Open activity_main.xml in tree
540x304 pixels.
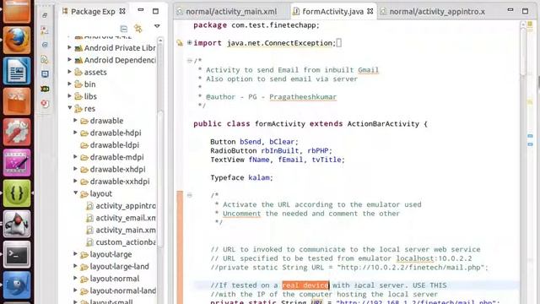[x=126, y=230]
